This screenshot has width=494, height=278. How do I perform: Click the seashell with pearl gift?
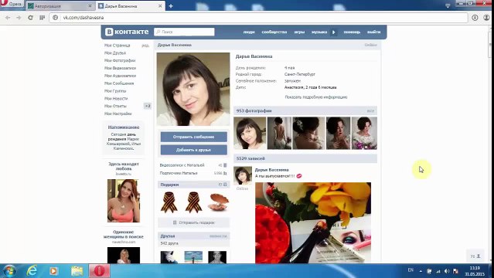coord(218,202)
